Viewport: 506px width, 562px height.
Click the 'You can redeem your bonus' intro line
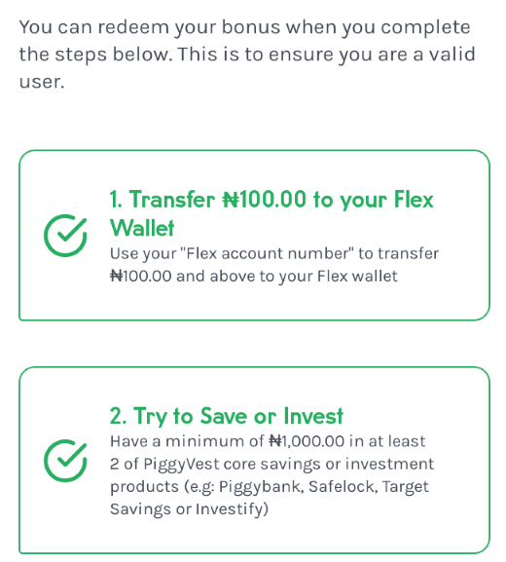(x=244, y=27)
